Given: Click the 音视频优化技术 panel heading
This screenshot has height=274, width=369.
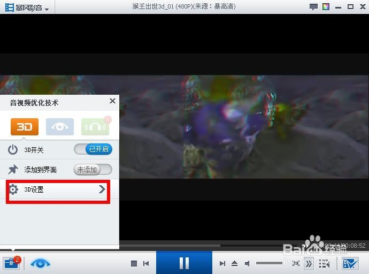Looking at the screenshot, I should (x=34, y=103).
